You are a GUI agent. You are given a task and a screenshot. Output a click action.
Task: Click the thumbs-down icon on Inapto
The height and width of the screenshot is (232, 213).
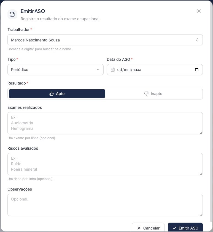coord(146,94)
